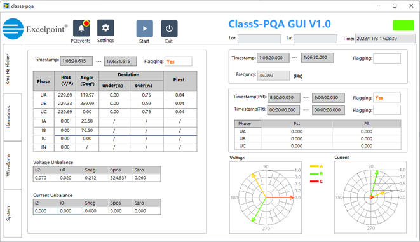Switch to the Harmonics tab
This screenshot has width=420, height=242.
coord(12,118)
